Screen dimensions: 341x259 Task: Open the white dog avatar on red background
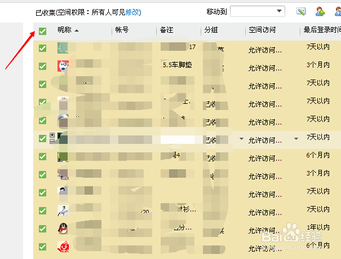pos(63,66)
